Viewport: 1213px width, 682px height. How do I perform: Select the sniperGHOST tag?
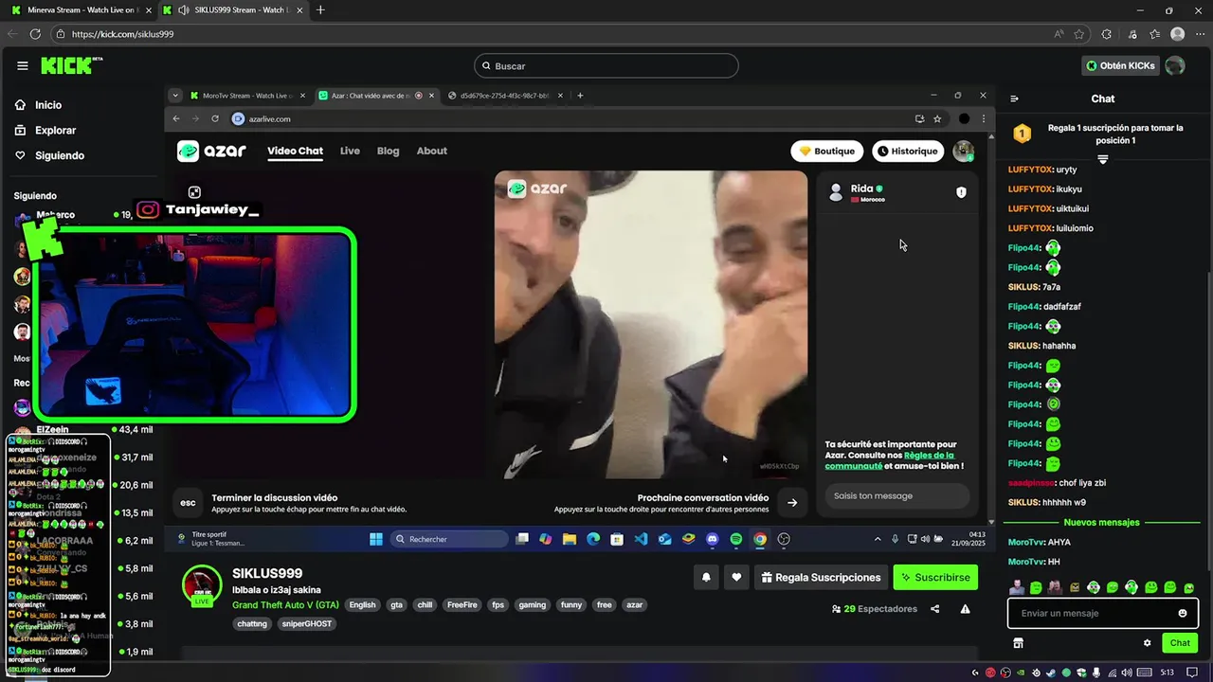tap(309, 624)
